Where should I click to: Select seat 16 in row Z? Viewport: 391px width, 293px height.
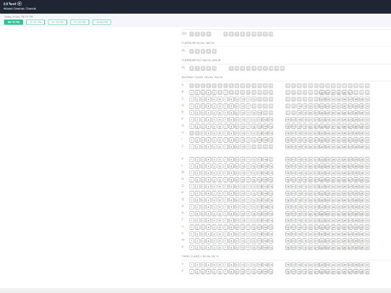pos(288,272)
